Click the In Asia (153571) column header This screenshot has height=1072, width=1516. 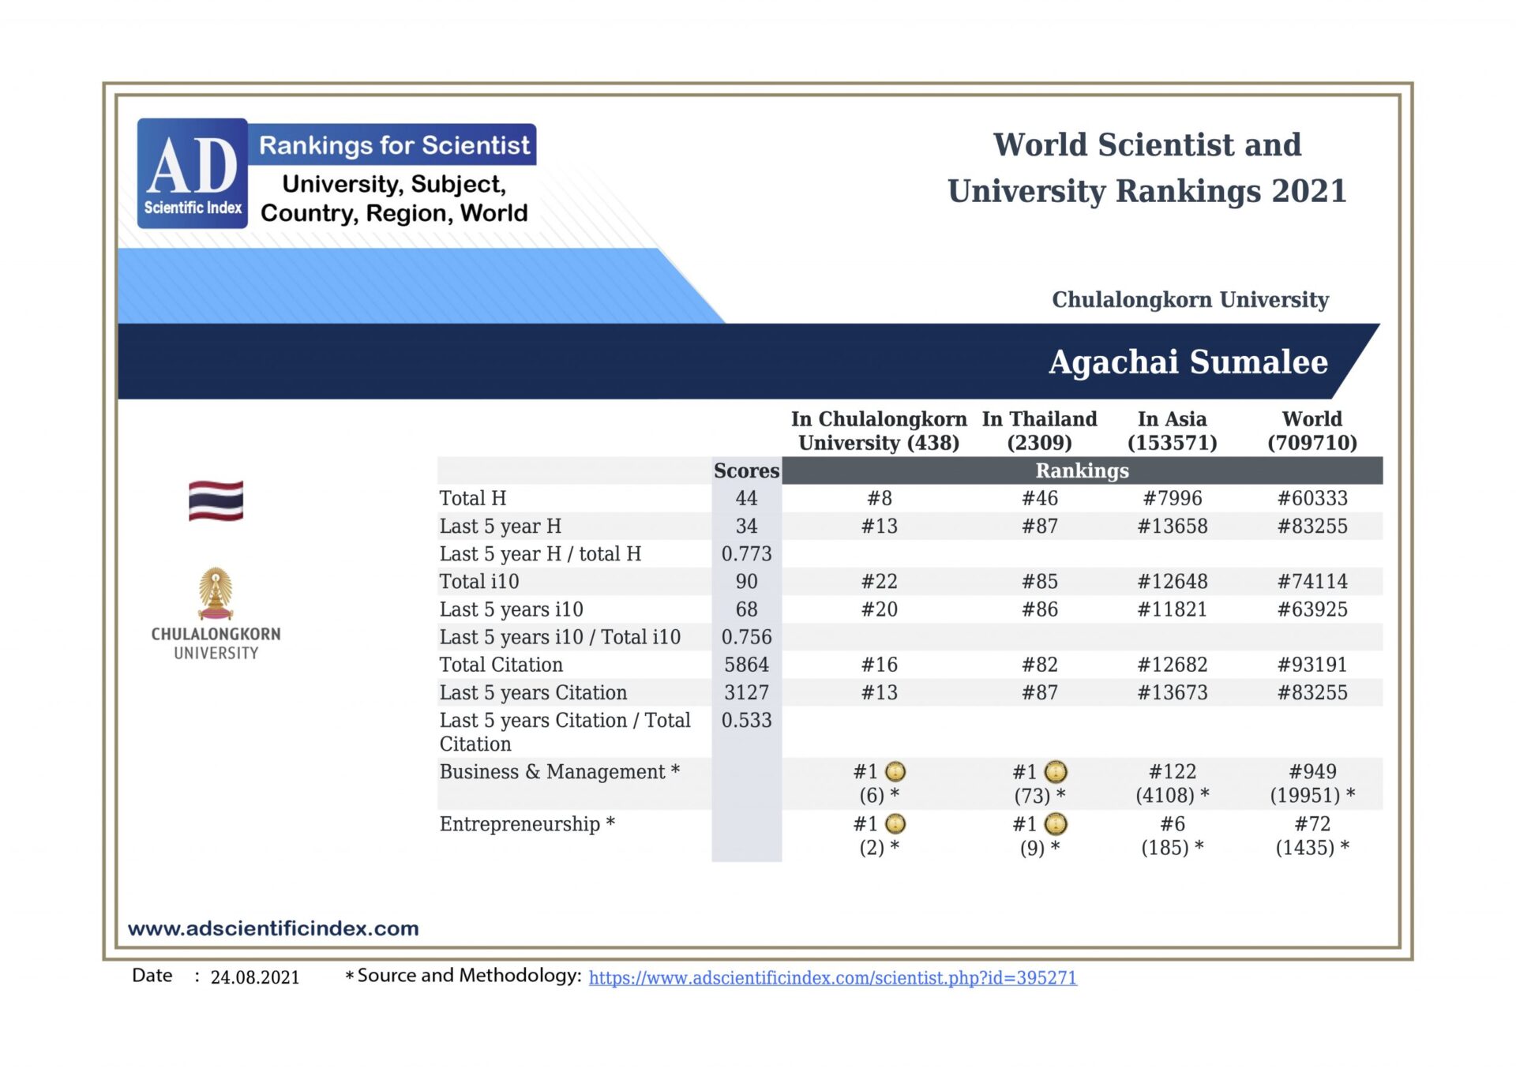(x=1172, y=431)
